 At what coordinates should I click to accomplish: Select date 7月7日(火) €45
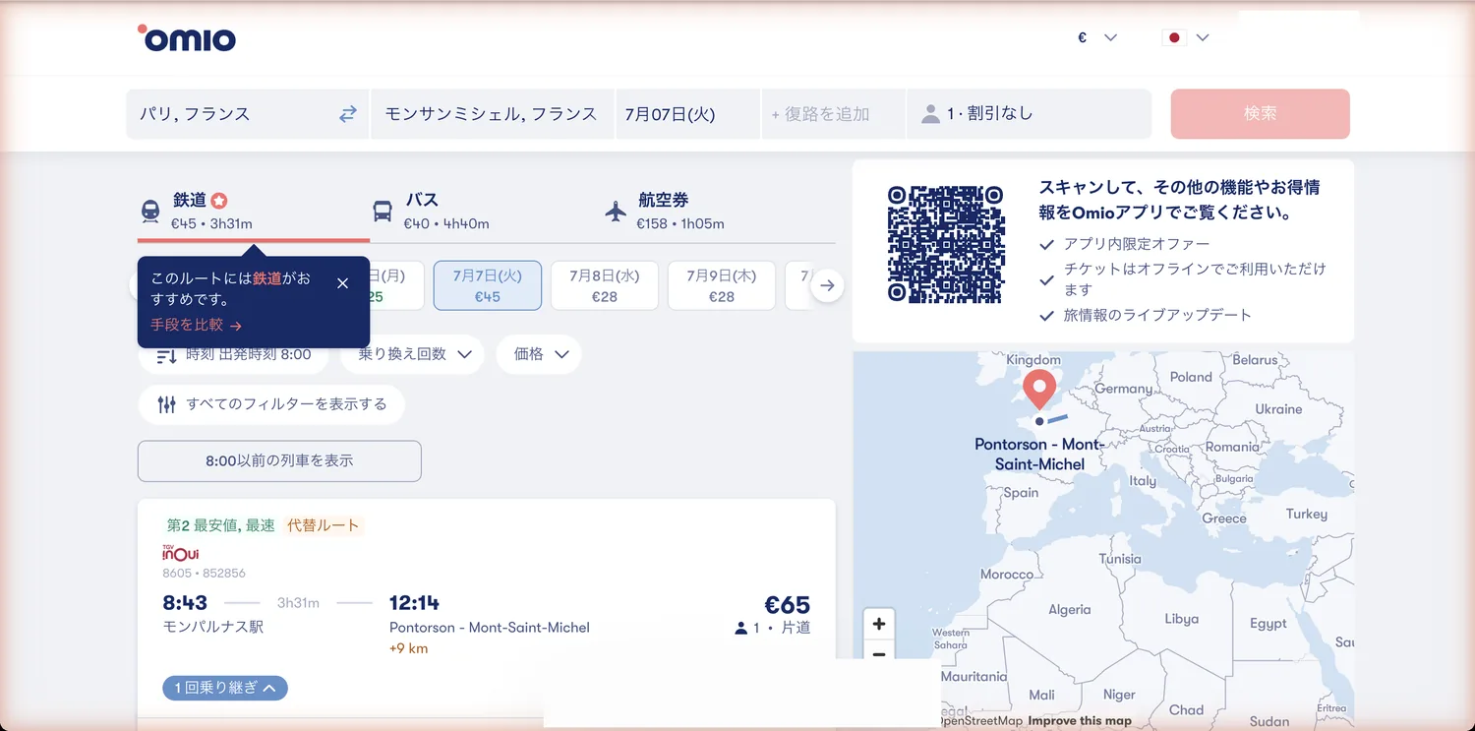click(488, 285)
